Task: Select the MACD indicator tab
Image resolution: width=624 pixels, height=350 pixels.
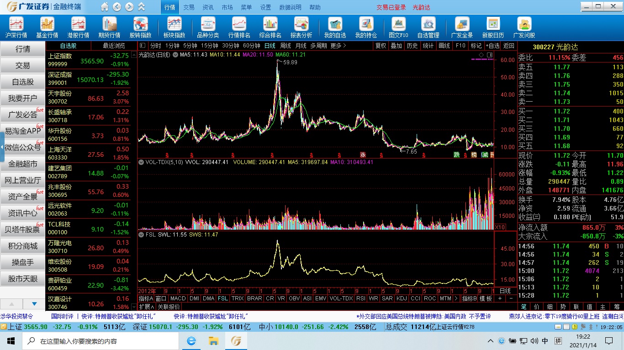Action: 178,299
